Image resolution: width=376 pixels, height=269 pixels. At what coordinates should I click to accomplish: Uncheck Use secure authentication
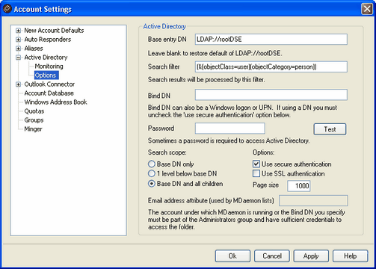coord(256,164)
